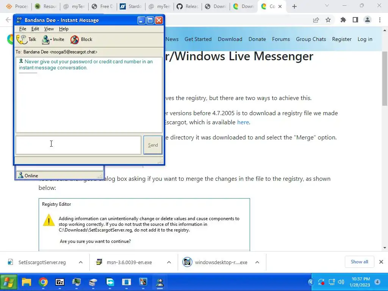Open the Forums navigation link

tap(281, 39)
